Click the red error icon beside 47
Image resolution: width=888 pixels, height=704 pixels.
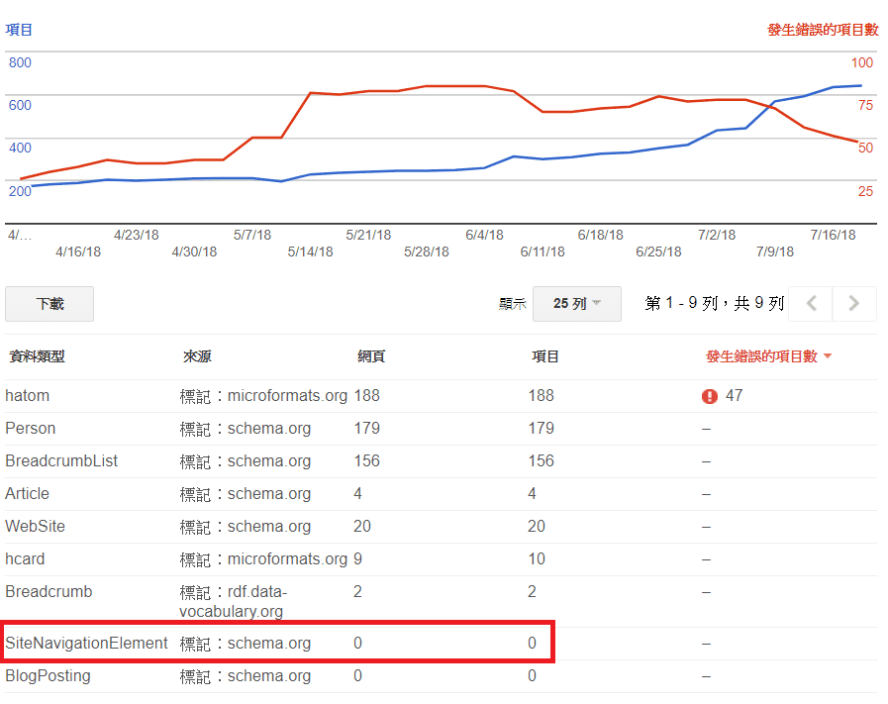pos(709,396)
